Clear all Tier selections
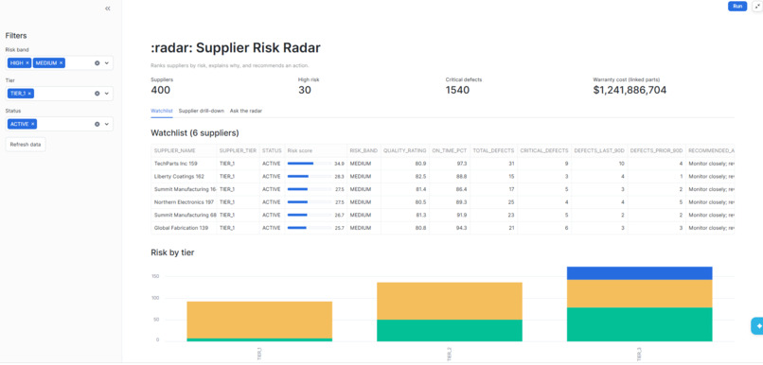The height and width of the screenshot is (365, 763). 97,94
